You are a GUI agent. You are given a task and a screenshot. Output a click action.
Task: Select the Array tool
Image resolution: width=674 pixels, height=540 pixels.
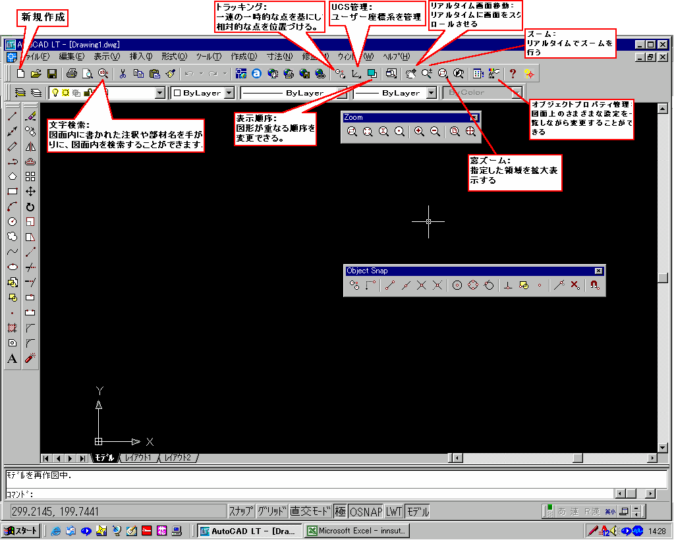click(x=30, y=176)
